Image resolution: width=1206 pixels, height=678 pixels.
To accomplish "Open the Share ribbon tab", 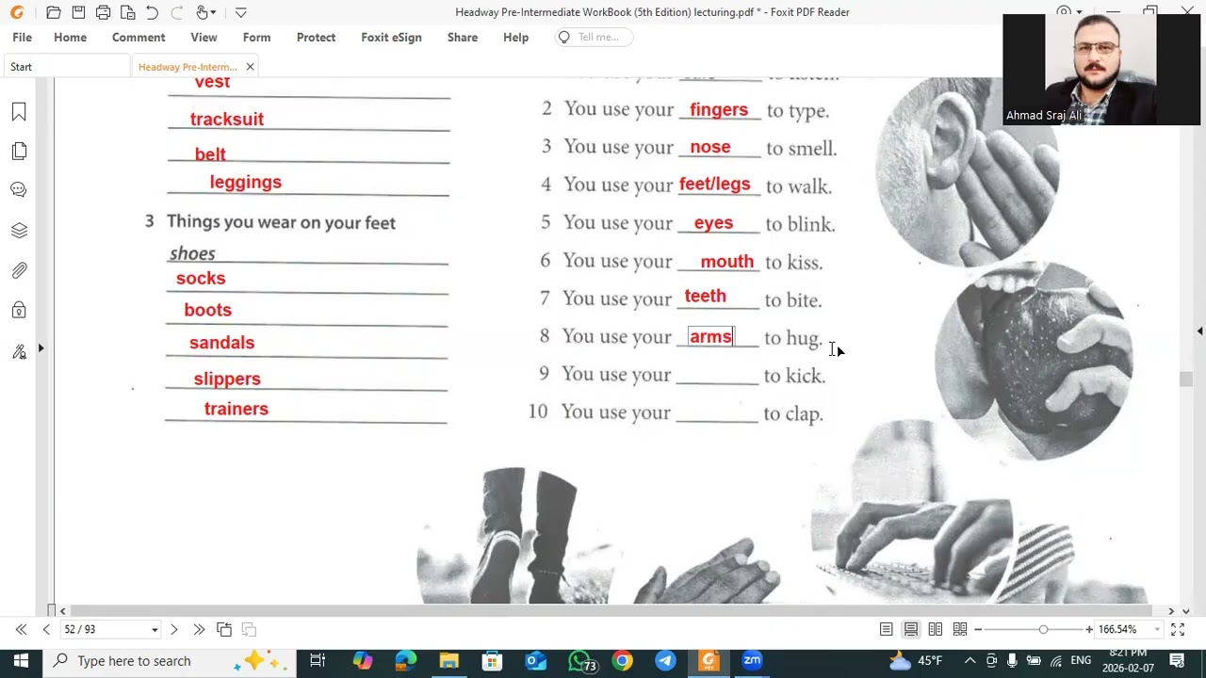I will click(x=463, y=38).
